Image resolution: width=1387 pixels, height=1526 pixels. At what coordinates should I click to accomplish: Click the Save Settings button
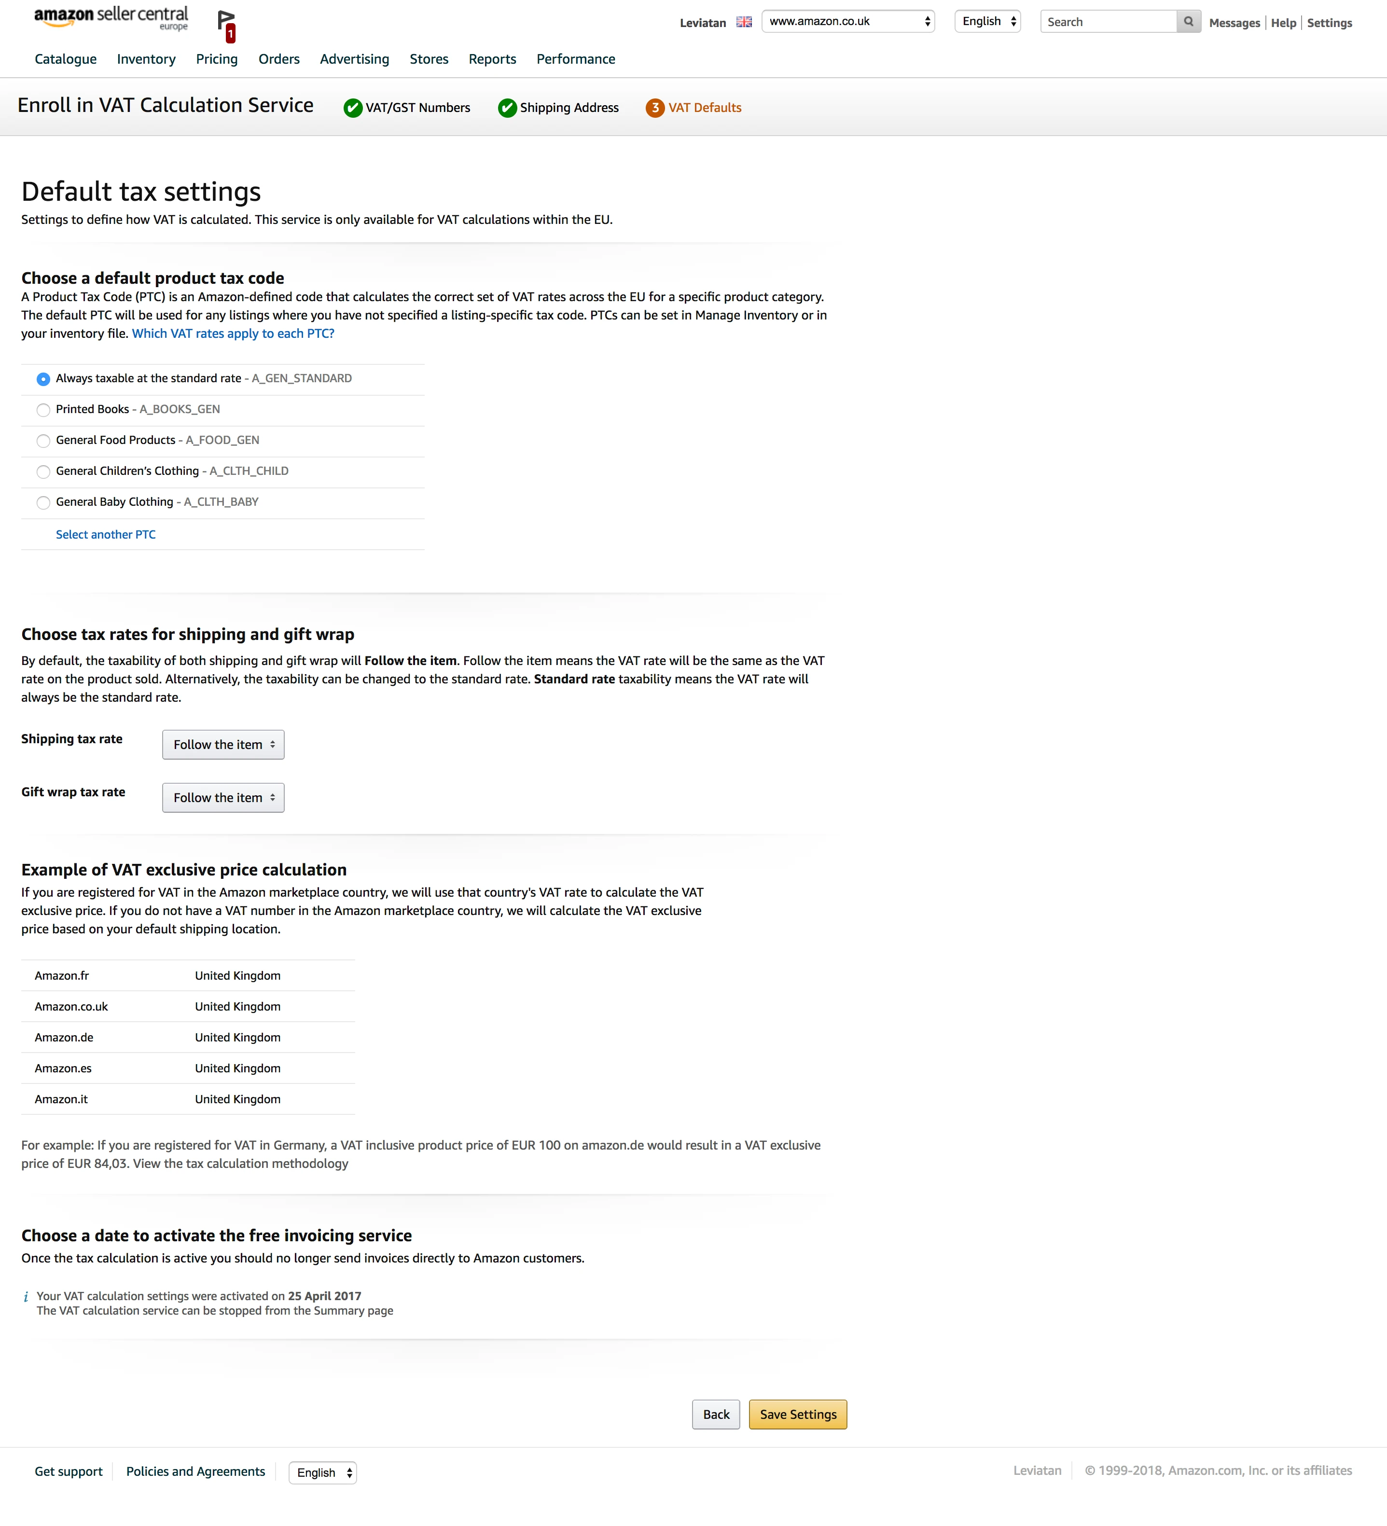(x=797, y=1413)
